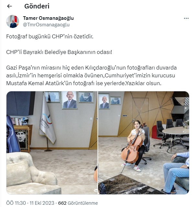Viewport: 192px width, 207px height.
Task: View the 662 Görüntülenme count
Action: click(78, 203)
